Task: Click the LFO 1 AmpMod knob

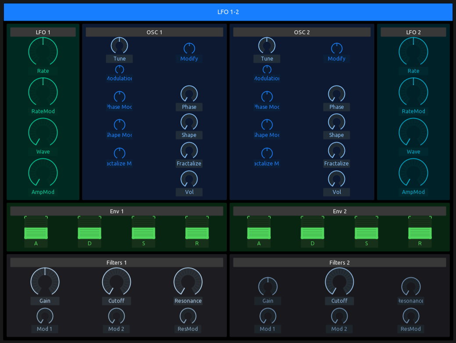Action: [x=43, y=173]
